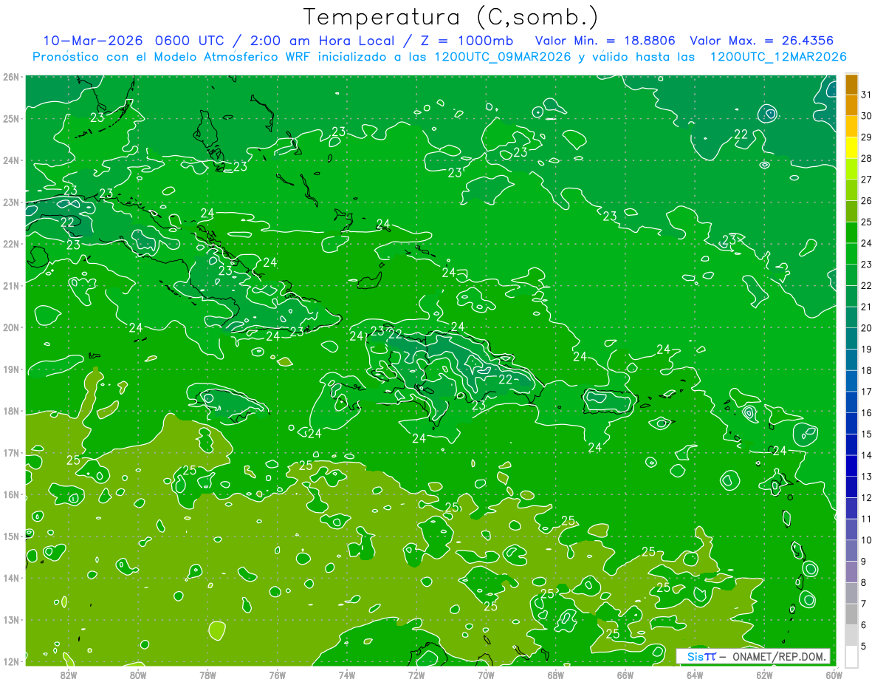Click the '17N' latitude label
886x685 pixels.
(x=11, y=452)
